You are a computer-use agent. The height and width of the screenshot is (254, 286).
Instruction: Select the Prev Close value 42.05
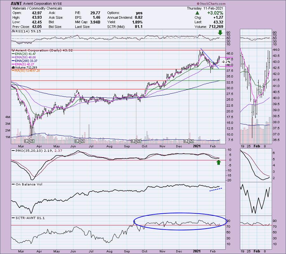(37, 27)
